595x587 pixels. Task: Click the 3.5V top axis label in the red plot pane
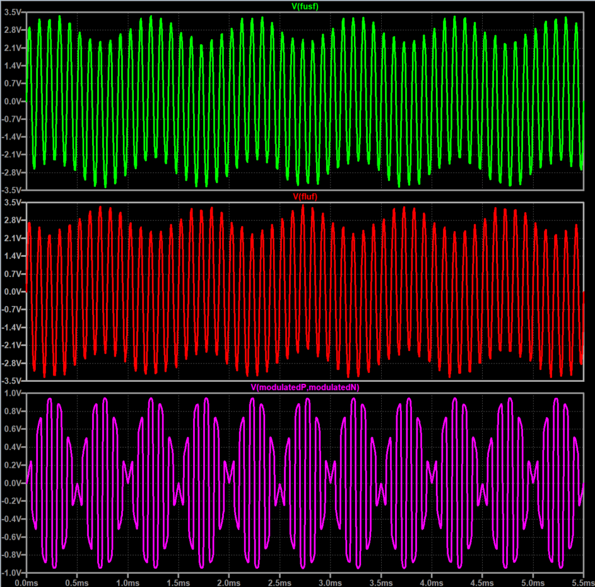(x=13, y=203)
